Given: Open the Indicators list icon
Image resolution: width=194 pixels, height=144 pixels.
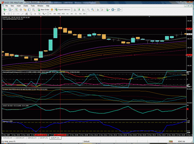Looking at the screenshot, I should coord(107,10).
